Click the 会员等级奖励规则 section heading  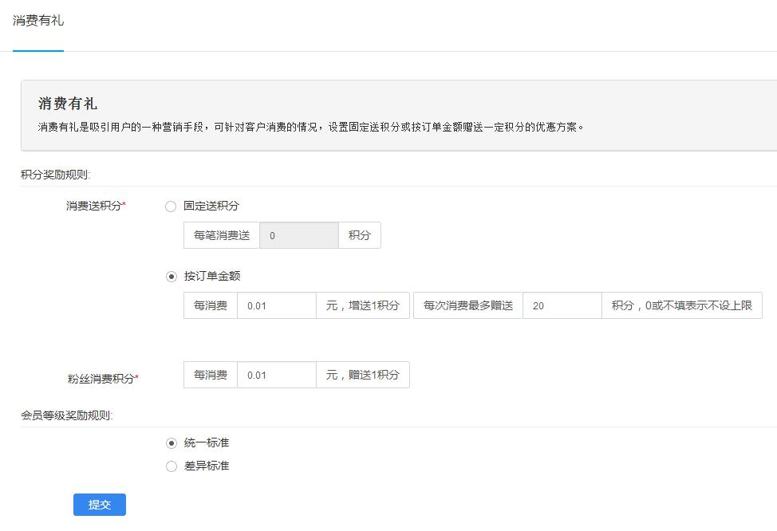[x=66, y=415]
